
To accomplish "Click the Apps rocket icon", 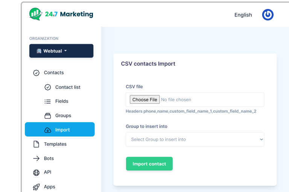I will click(x=36, y=187).
